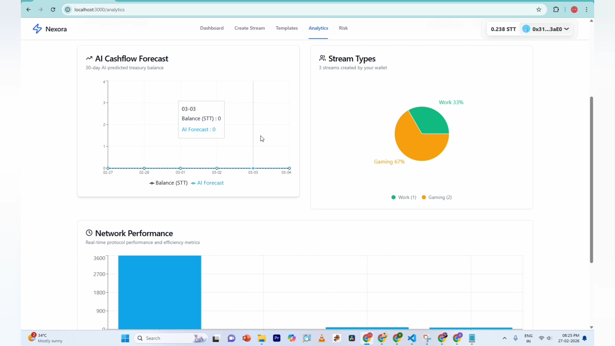The width and height of the screenshot is (615, 346).
Task: Open the Templates navigation link
Action: [x=287, y=28]
